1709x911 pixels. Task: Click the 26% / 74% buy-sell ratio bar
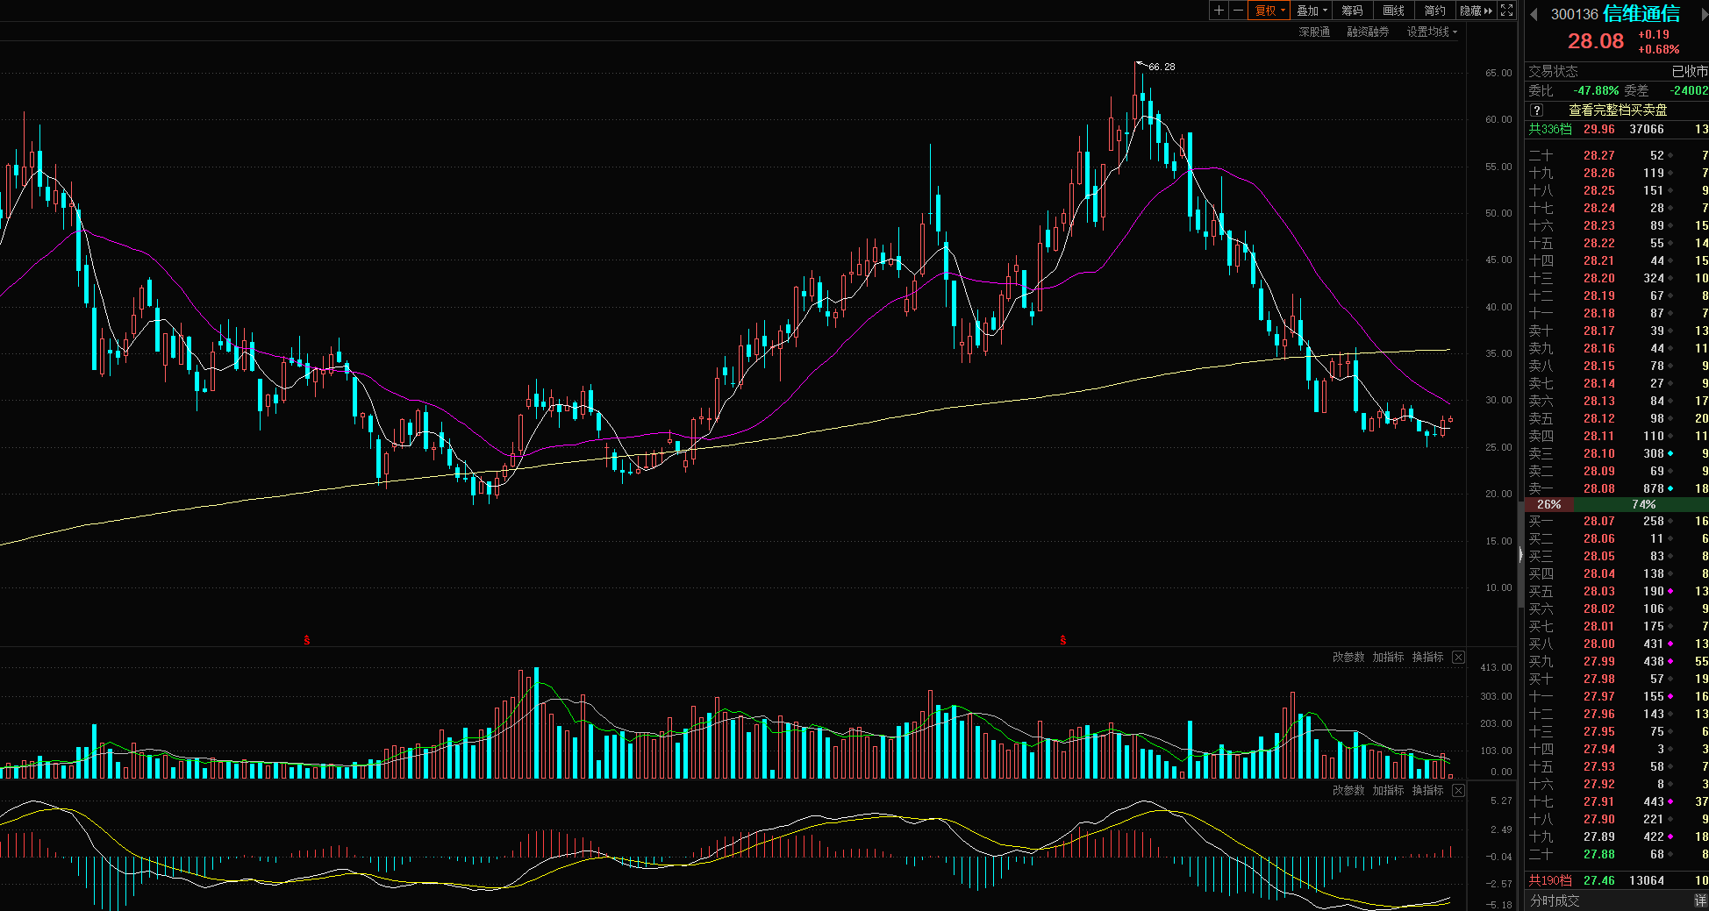(1617, 504)
